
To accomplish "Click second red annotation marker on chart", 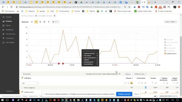I will coord(63,63).
